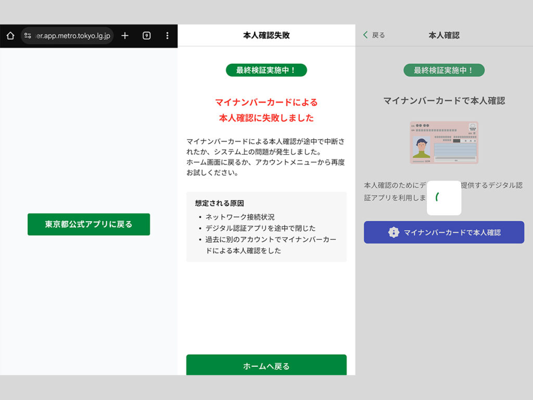
Task: Open the tab switcher showing 9 tabs
Action: click(x=147, y=36)
